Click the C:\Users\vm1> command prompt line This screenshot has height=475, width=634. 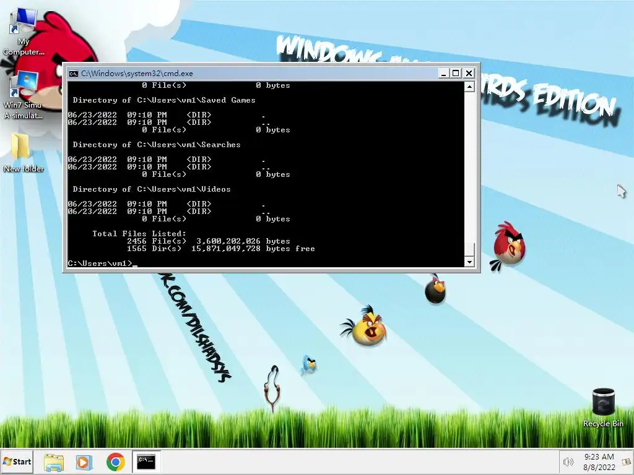102,263
